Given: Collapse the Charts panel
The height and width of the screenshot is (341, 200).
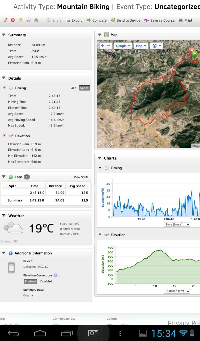Looking at the screenshot, I should (100, 158).
